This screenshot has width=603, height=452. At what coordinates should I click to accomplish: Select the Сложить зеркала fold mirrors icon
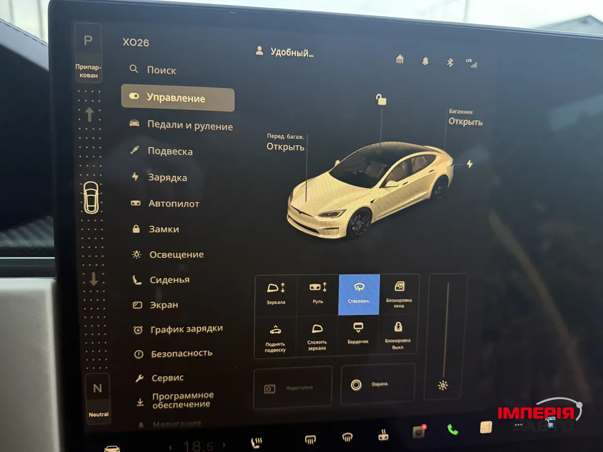pos(317,334)
